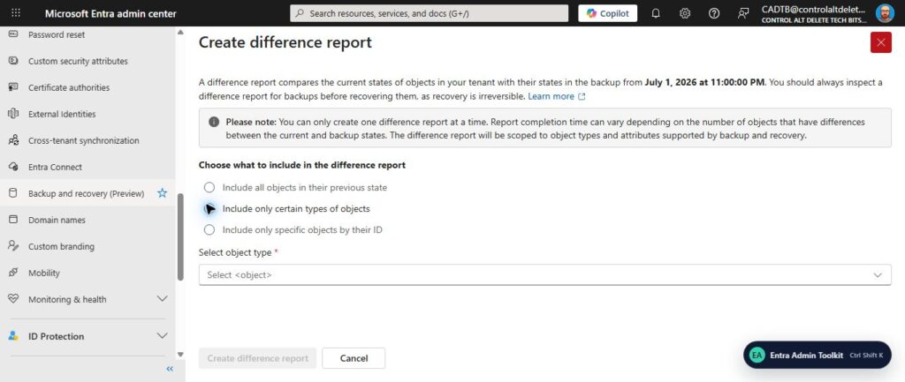Click the Domain names icon
Screen dimensions: 905x382
pyautogui.click(x=13, y=220)
